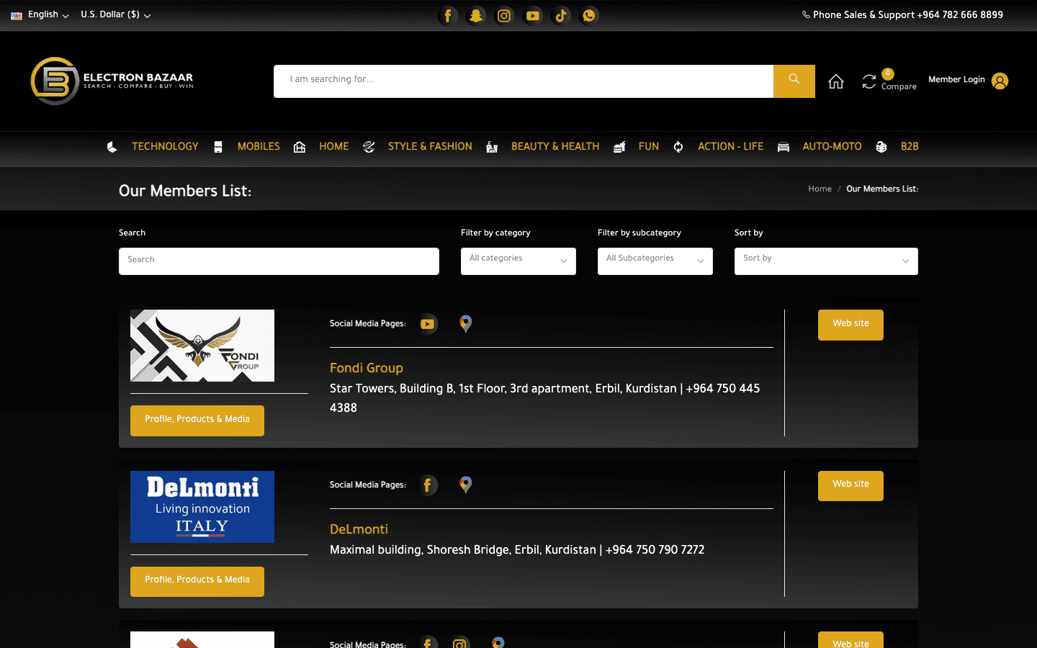Open the WhatsApp icon in top bar
Viewport: 1037px width, 648px height.
(589, 15)
